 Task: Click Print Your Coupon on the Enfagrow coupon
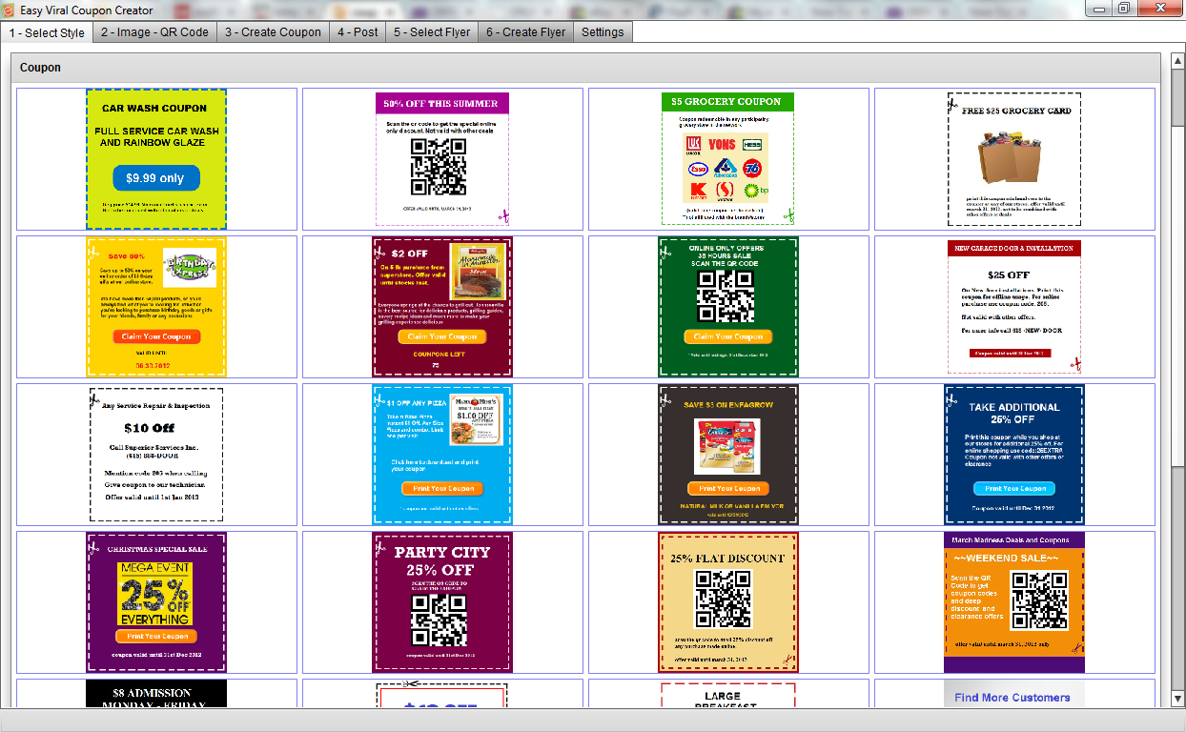(728, 488)
